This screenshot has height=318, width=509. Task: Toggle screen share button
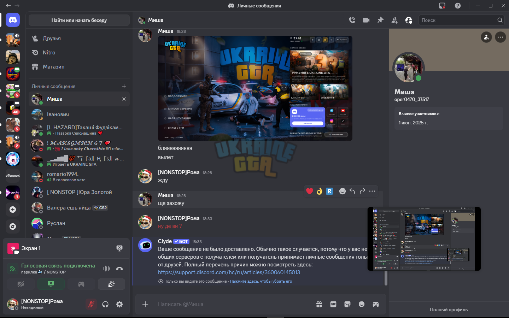click(51, 284)
